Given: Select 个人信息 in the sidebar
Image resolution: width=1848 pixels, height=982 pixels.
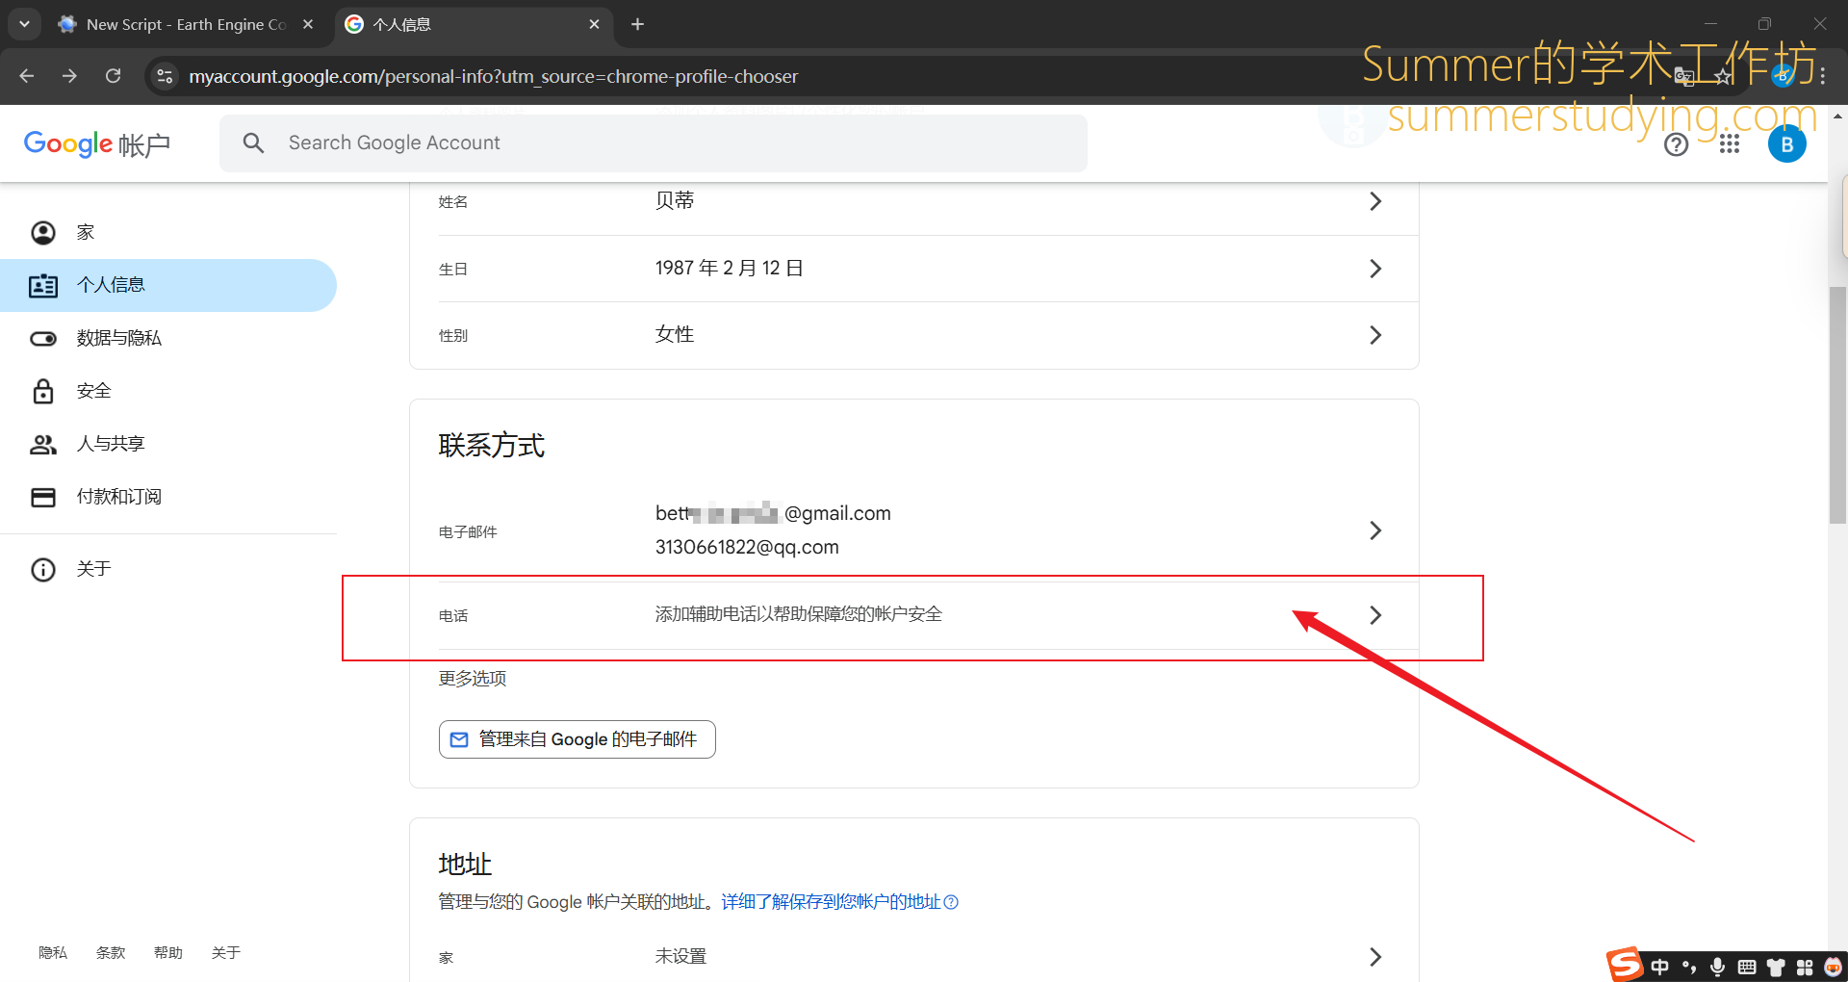Looking at the screenshot, I should point(168,285).
